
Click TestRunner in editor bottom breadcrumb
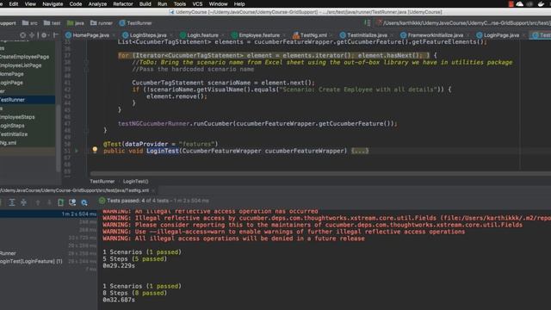(102, 182)
